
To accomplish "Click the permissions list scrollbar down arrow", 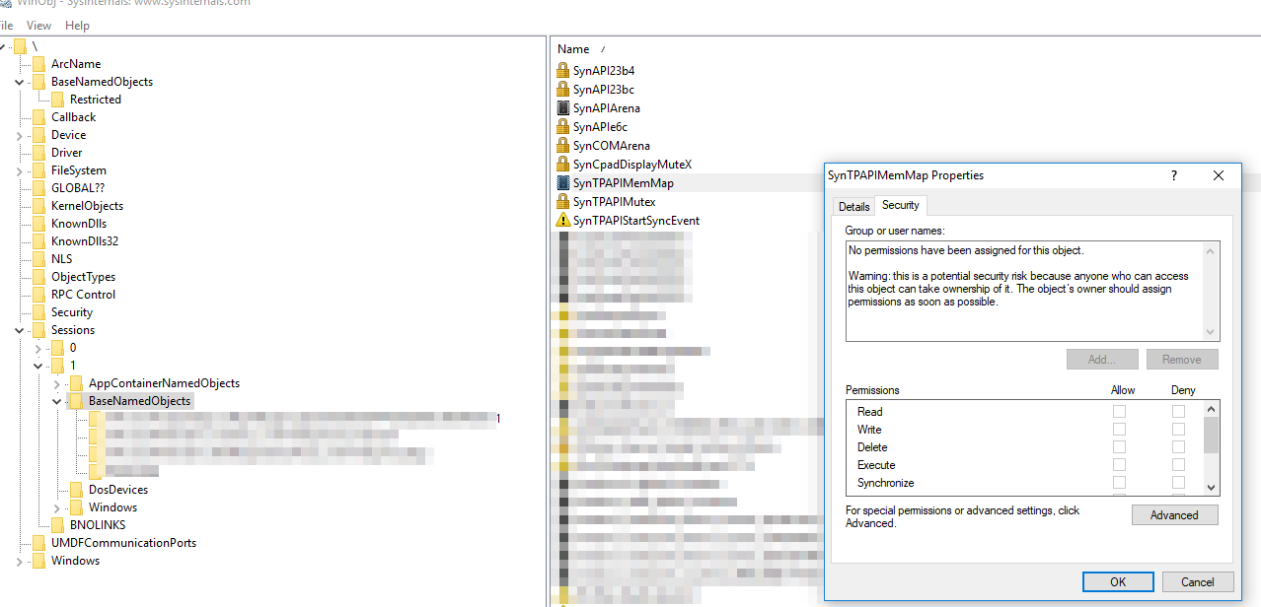I will [x=1212, y=488].
